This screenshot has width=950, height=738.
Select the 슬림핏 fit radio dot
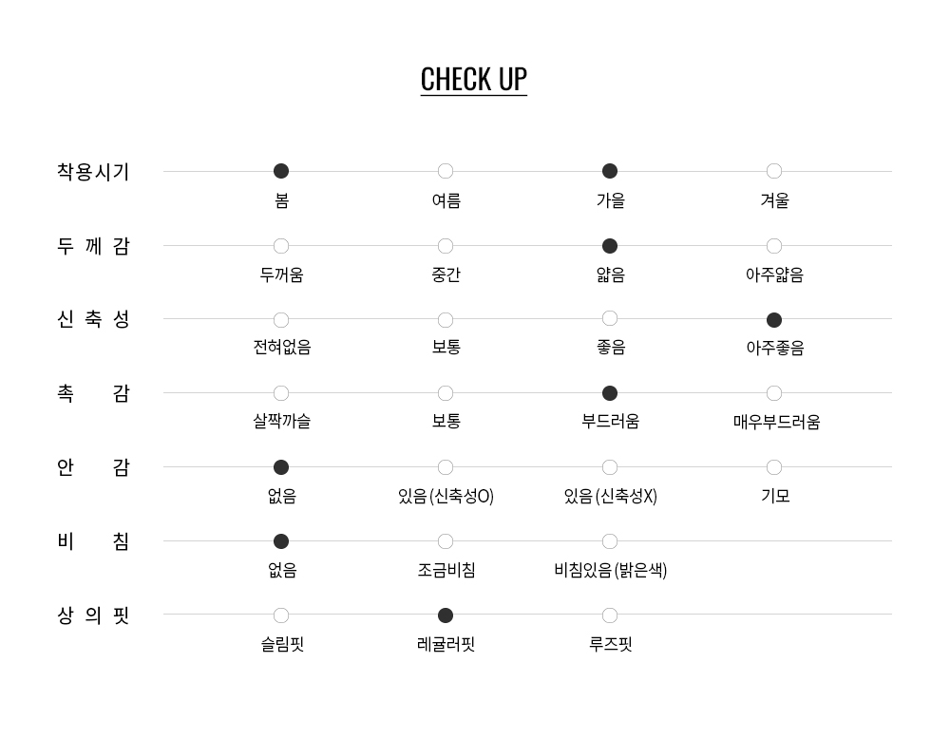coord(281,615)
